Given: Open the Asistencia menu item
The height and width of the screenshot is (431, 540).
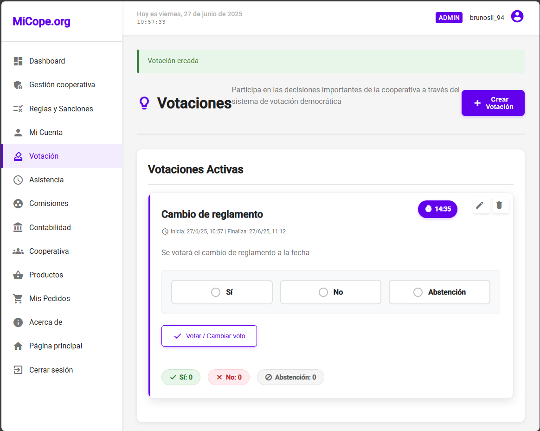Looking at the screenshot, I should tap(46, 180).
